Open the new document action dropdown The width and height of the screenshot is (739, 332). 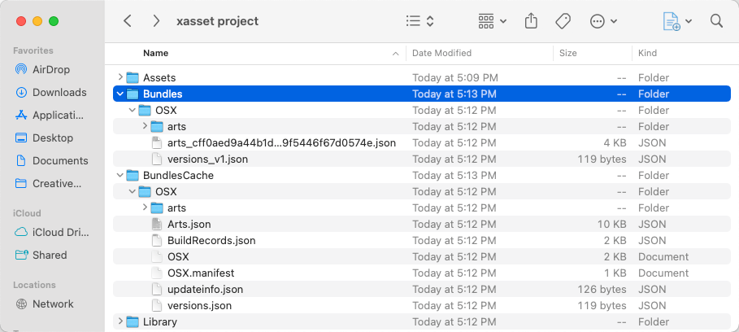(x=676, y=21)
